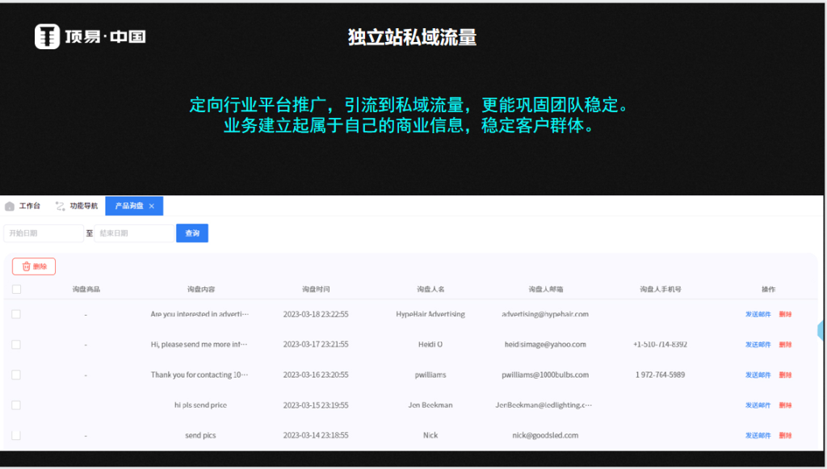Click 删除 link in Nick's row

[x=785, y=435]
